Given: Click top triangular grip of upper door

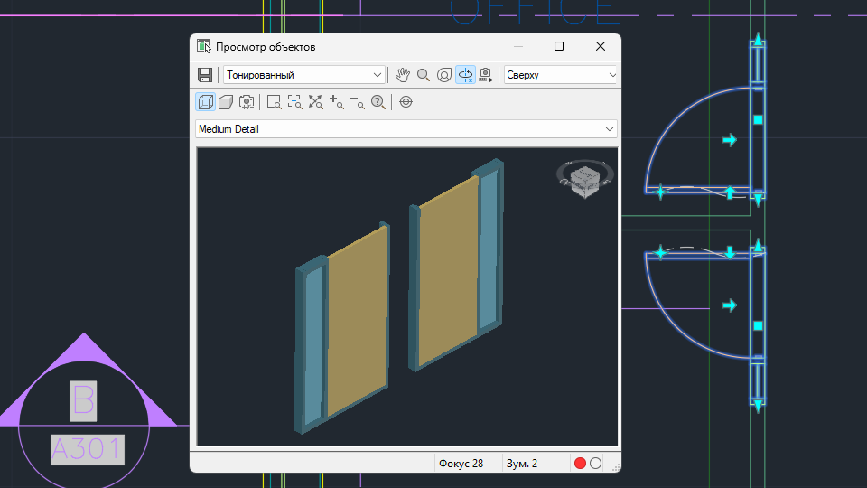Looking at the screenshot, I should (x=758, y=39).
